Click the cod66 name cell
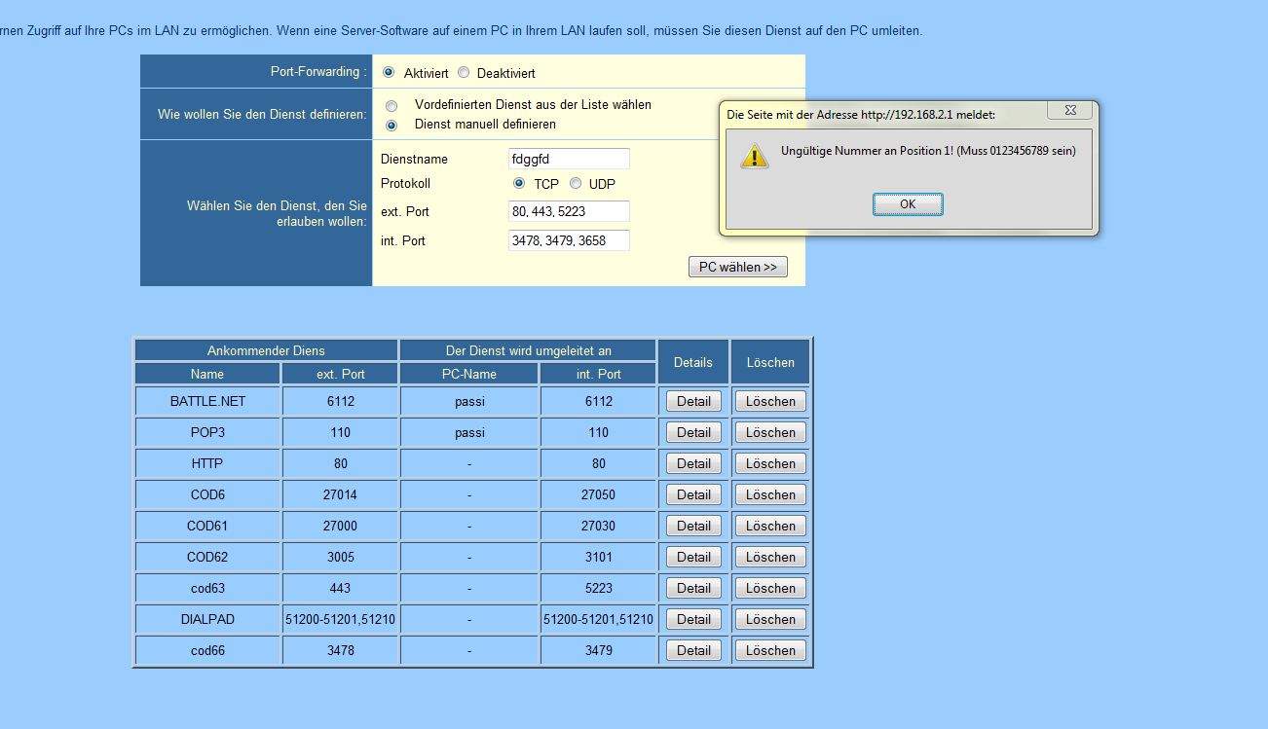Screen dimensions: 1268x729 click(x=207, y=650)
